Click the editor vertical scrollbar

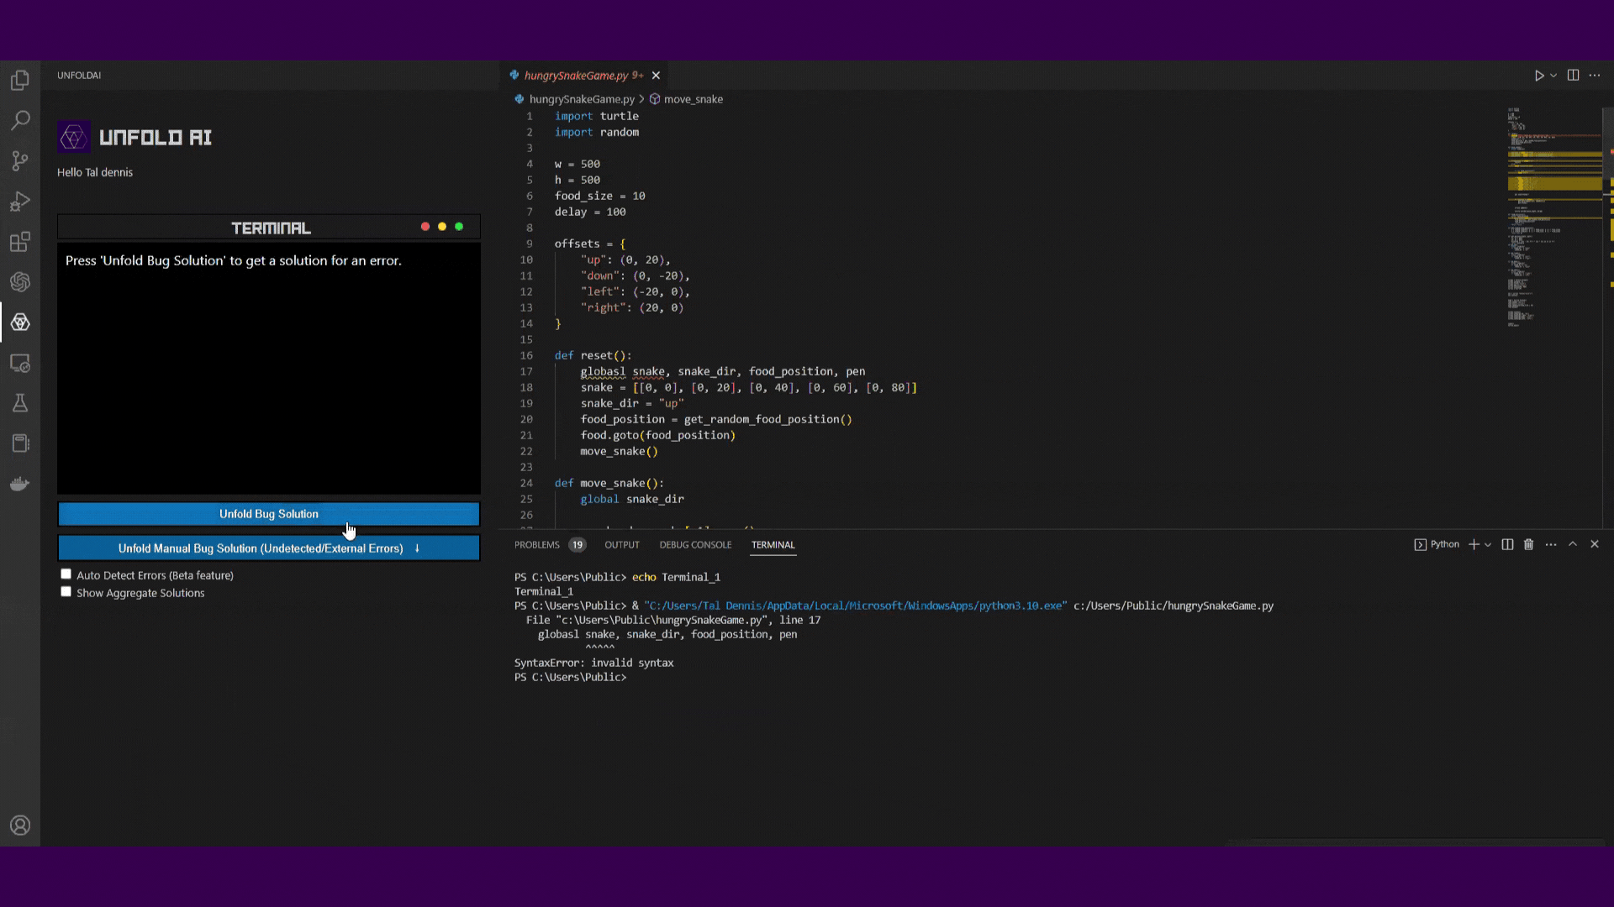tap(1609, 317)
